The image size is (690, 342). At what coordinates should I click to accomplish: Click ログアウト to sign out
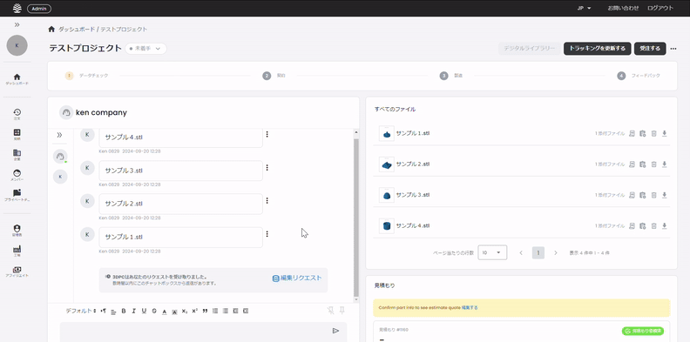(x=660, y=9)
